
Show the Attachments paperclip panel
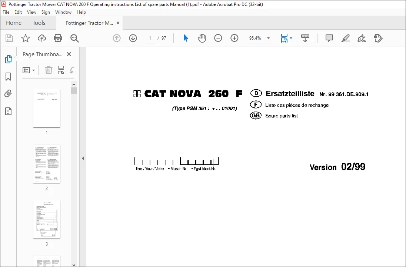point(8,93)
